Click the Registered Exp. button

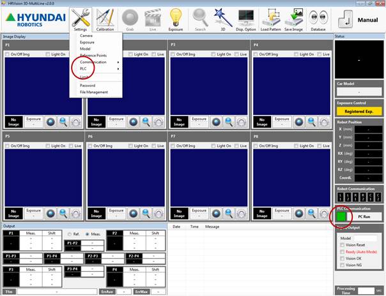[359, 111]
